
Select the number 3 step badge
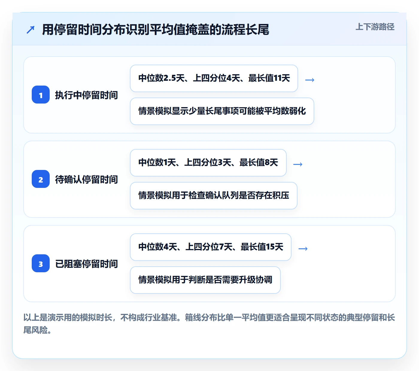(41, 264)
